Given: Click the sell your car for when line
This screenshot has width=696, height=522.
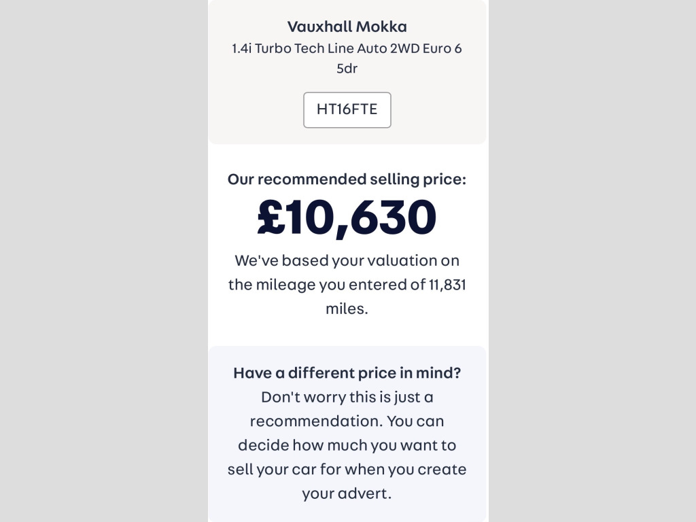Looking at the screenshot, I should (347, 470).
